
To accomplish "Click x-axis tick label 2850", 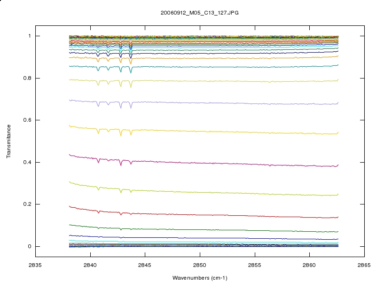I will 199,265.
